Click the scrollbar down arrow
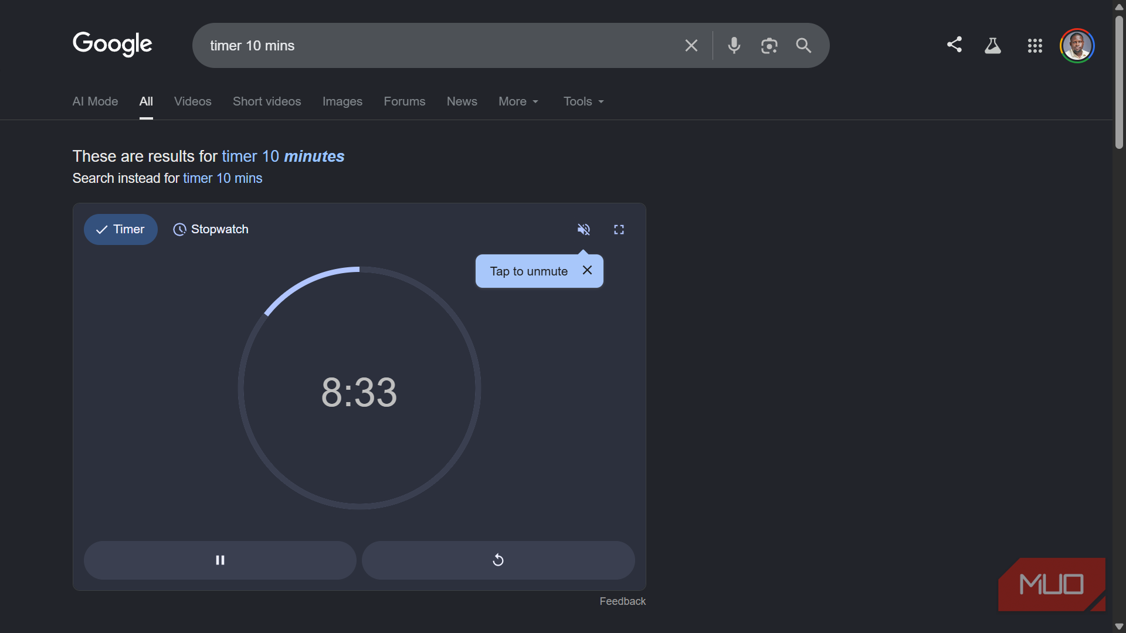Viewport: 1126px width, 633px height. click(1119, 627)
